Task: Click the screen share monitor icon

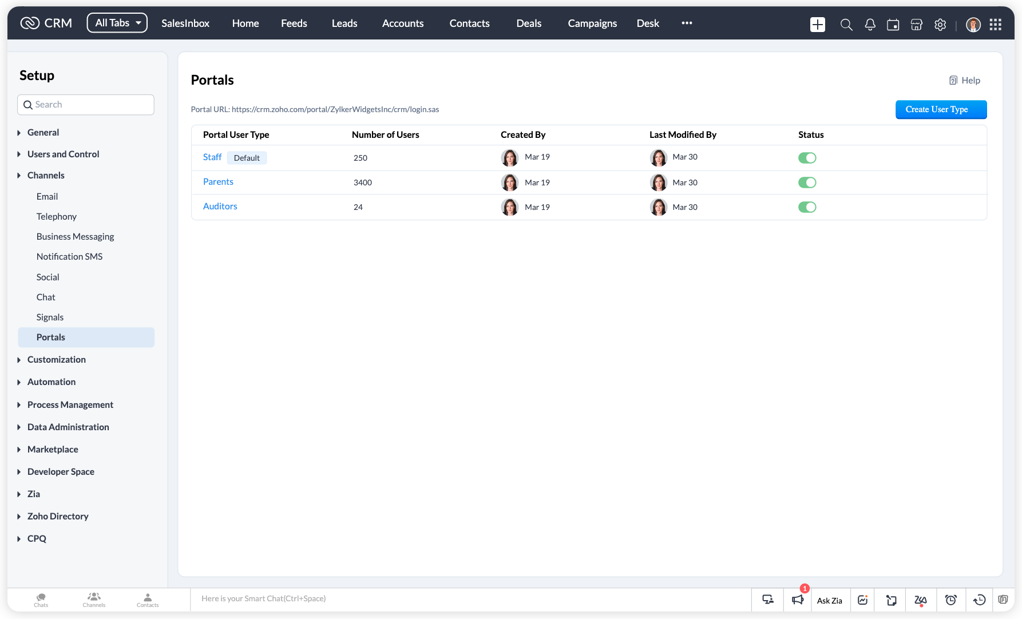Action: pyautogui.click(x=768, y=600)
